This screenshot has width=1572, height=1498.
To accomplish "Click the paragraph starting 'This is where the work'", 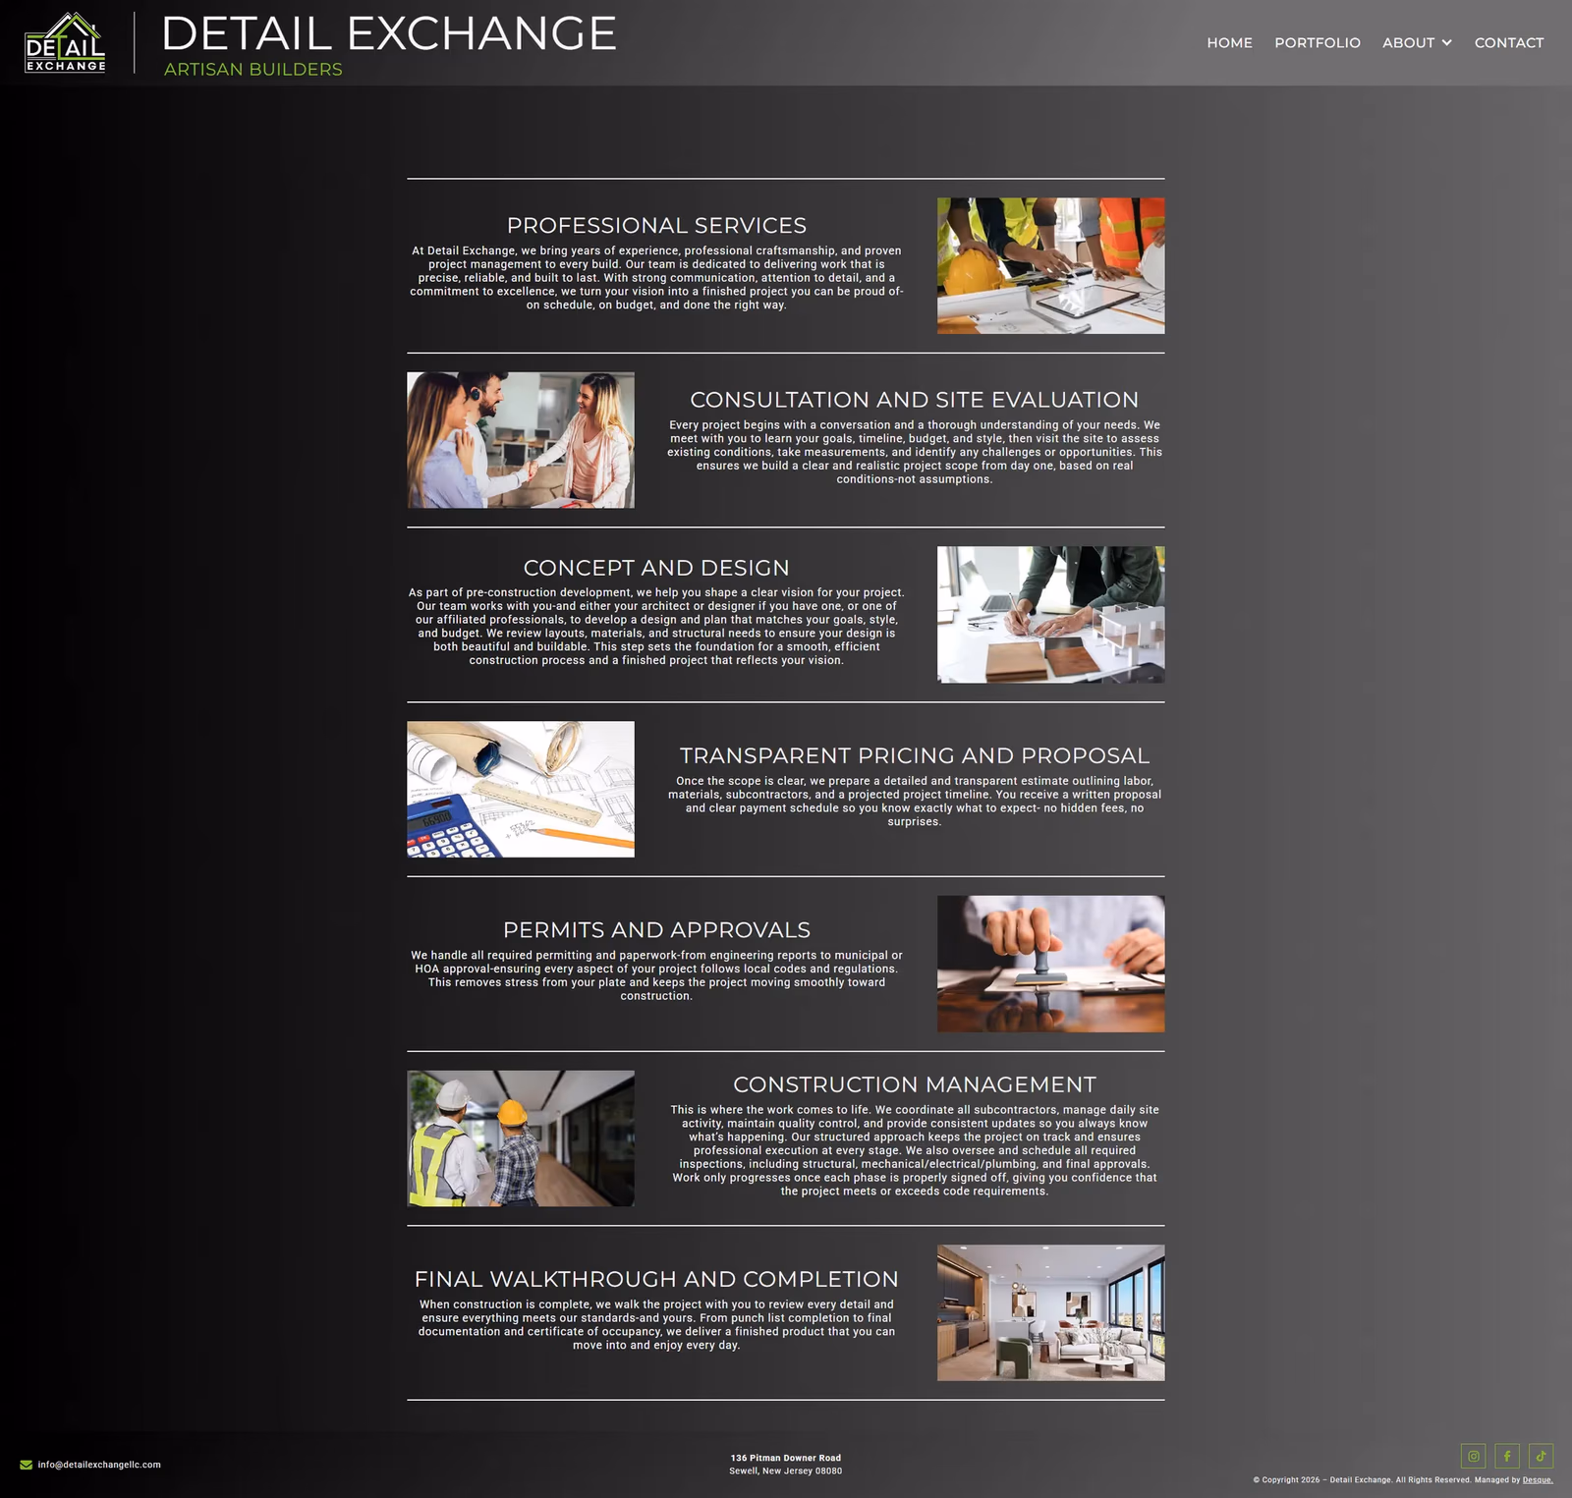I will (x=914, y=1150).
